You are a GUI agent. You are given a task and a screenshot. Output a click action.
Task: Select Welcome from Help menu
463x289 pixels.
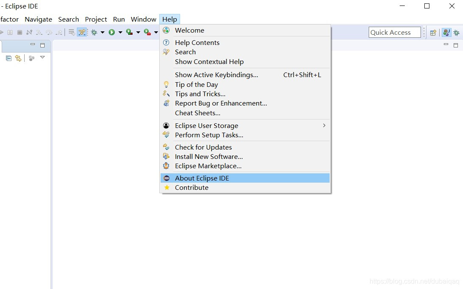tap(245, 31)
